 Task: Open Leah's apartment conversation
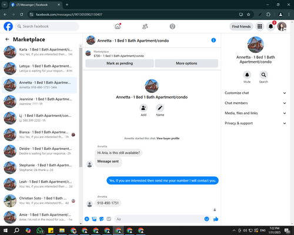click(39, 184)
